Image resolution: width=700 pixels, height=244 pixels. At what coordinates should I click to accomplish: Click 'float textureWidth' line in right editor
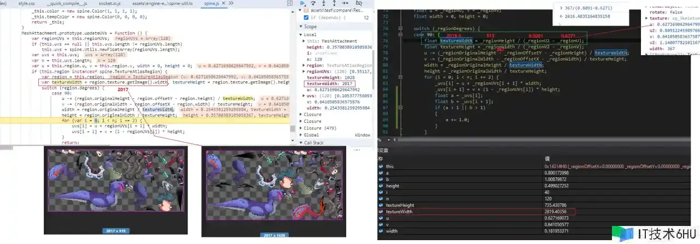click(504, 40)
